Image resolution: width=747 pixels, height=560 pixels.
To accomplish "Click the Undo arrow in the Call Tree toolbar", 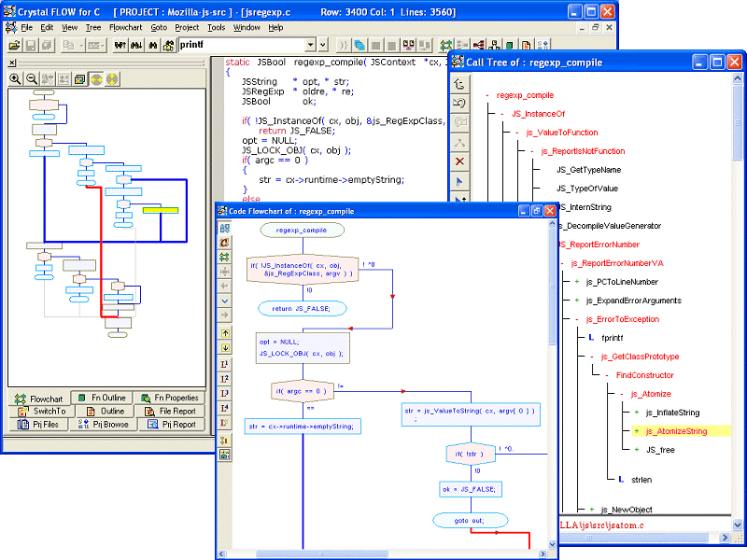I will pyautogui.click(x=459, y=102).
